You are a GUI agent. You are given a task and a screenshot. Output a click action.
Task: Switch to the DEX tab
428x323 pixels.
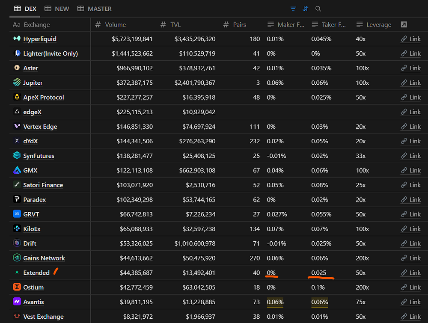click(25, 9)
